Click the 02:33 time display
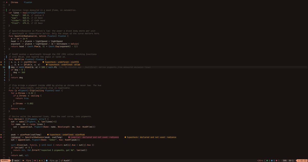 pyautogui.click(x=303, y=160)
